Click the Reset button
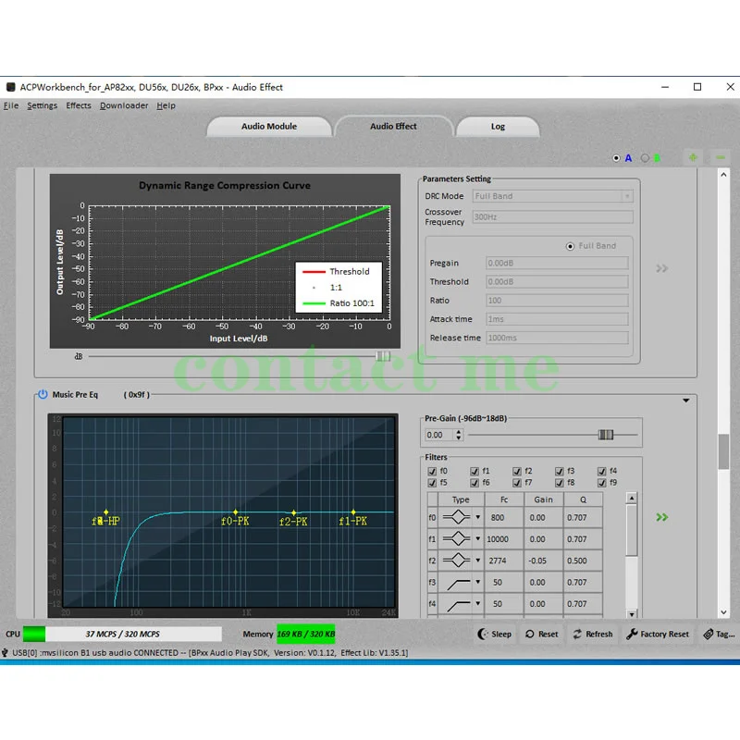Image resolution: width=740 pixels, height=740 pixels. click(x=542, y=634)
